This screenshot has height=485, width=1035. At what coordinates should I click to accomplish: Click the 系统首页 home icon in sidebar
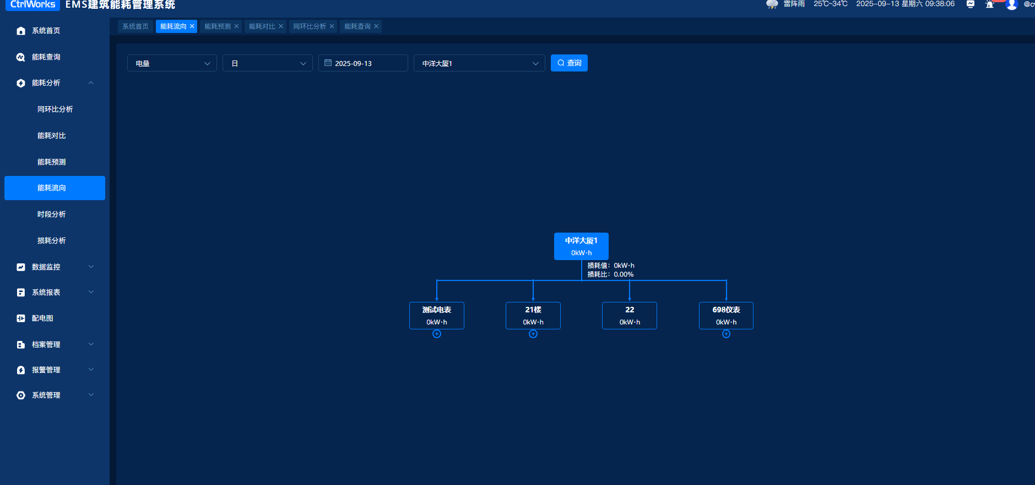[x=21, y=31]
